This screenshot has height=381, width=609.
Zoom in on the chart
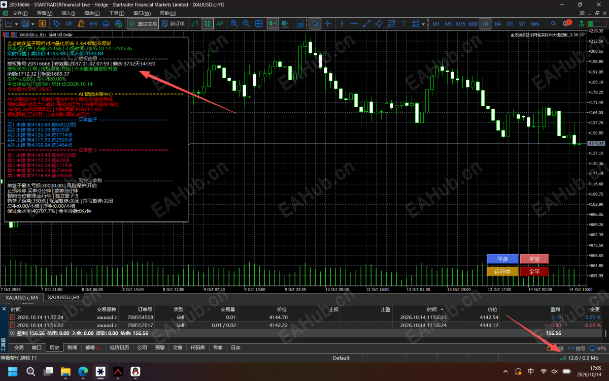pyautogui.click(x=234, y=23)
